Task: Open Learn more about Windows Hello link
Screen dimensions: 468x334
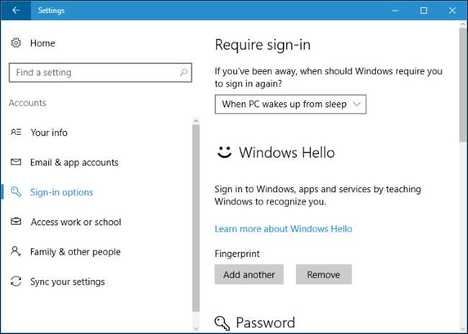Action: point(284,229)
